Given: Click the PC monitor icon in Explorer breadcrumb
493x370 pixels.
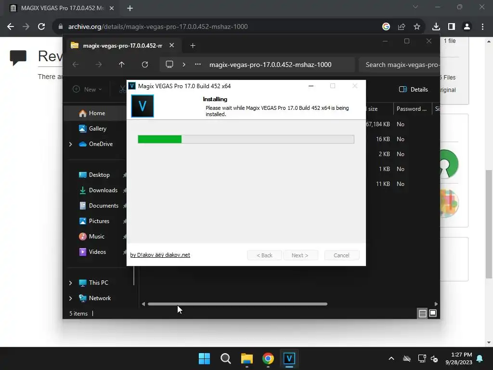Looking at the screenshot, I should click(169, 65).
